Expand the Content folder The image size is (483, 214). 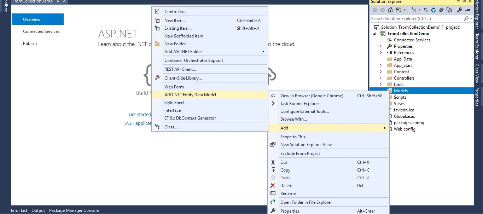click(380, 72)
